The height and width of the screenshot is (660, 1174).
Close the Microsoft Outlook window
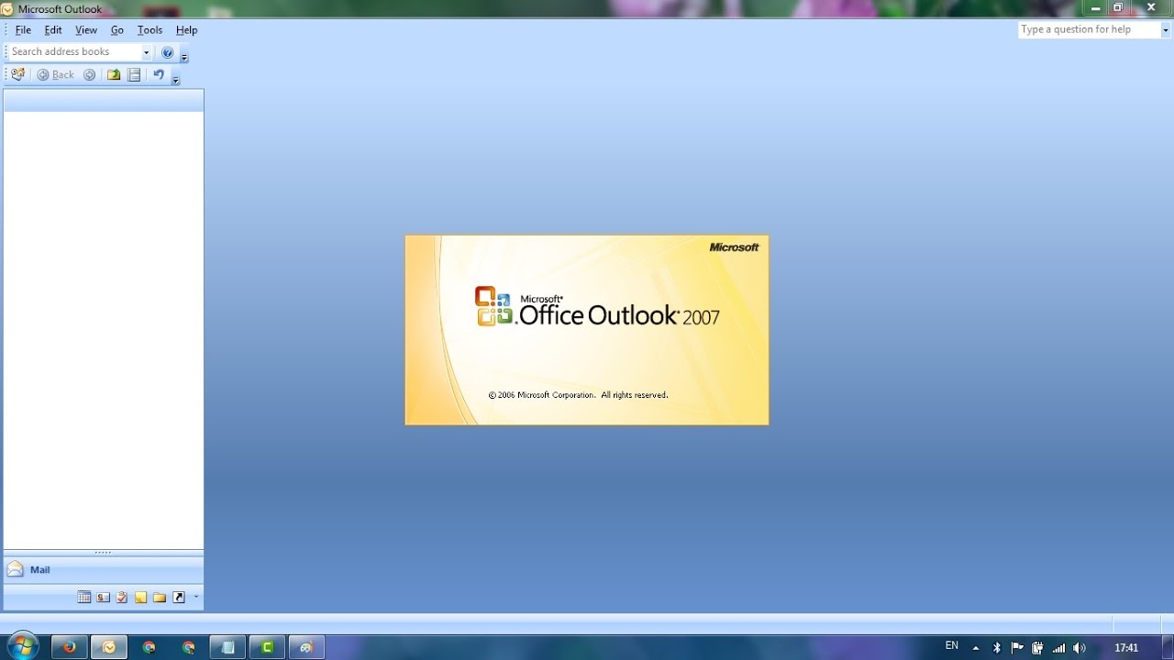pos(1151,7)
